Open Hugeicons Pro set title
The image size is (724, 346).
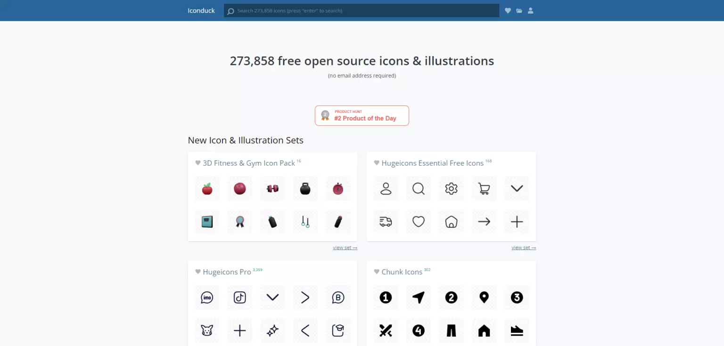(227, 272)
